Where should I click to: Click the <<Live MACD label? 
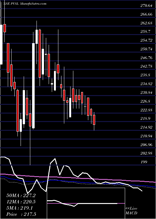(131, 211)
